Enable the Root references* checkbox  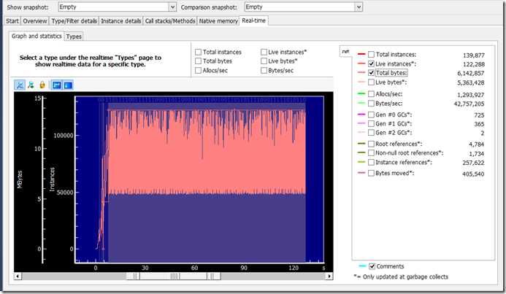(x=371, y=144)
